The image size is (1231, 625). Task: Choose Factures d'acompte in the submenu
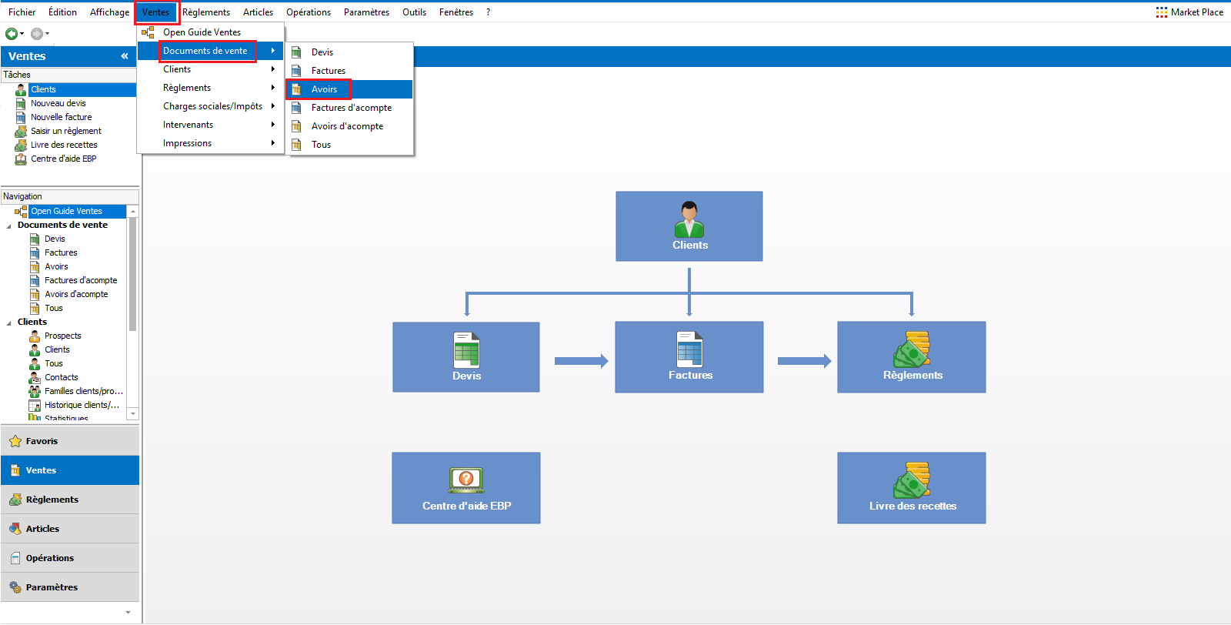point(349,108)
